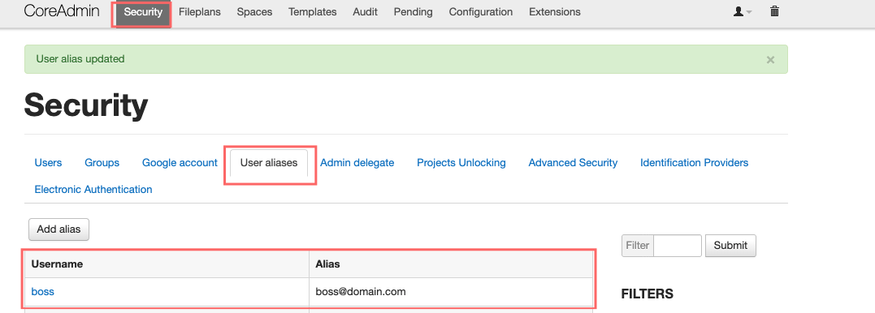This screenshot has width=875, height=313.
Task: Select the boss@domain.com alias cell
Action: [451, 291]
